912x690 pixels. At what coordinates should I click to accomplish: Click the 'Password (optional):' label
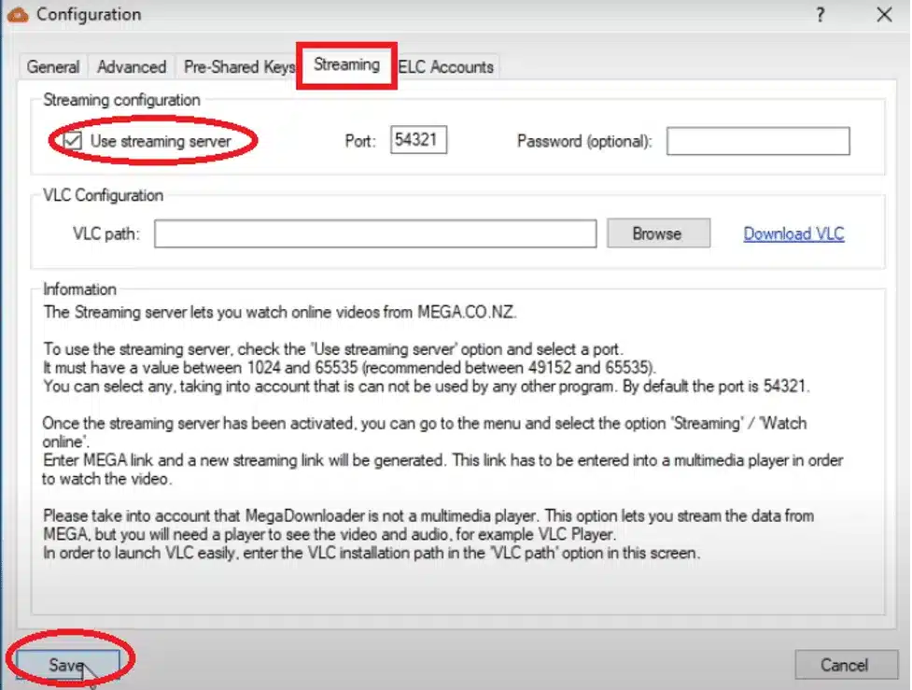(x=584, y=141)
